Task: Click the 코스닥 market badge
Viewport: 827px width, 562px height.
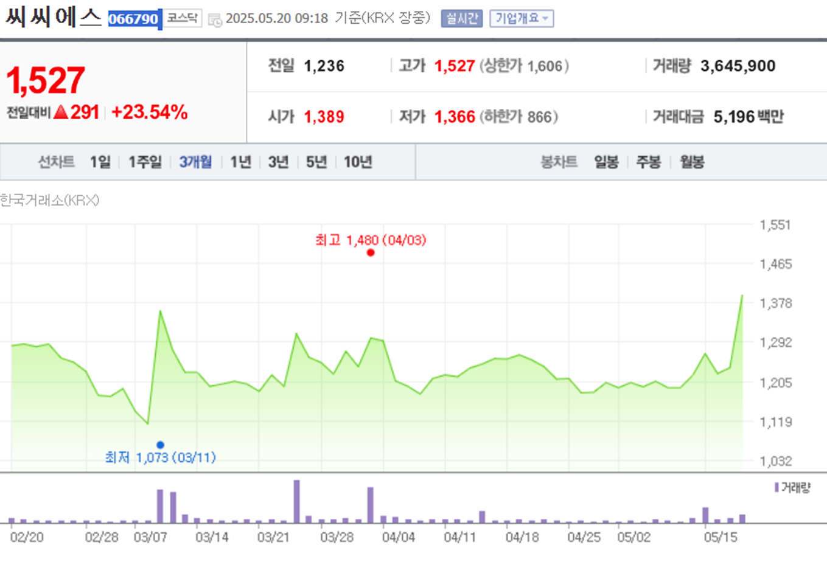Action: tap(183, 18)
